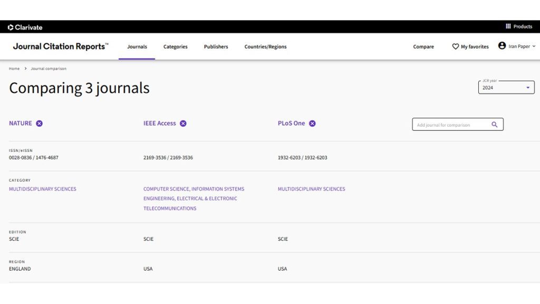Click the Clarivate logo
Image resolution: width=540 pixels, height=304 pixels.
25,27
